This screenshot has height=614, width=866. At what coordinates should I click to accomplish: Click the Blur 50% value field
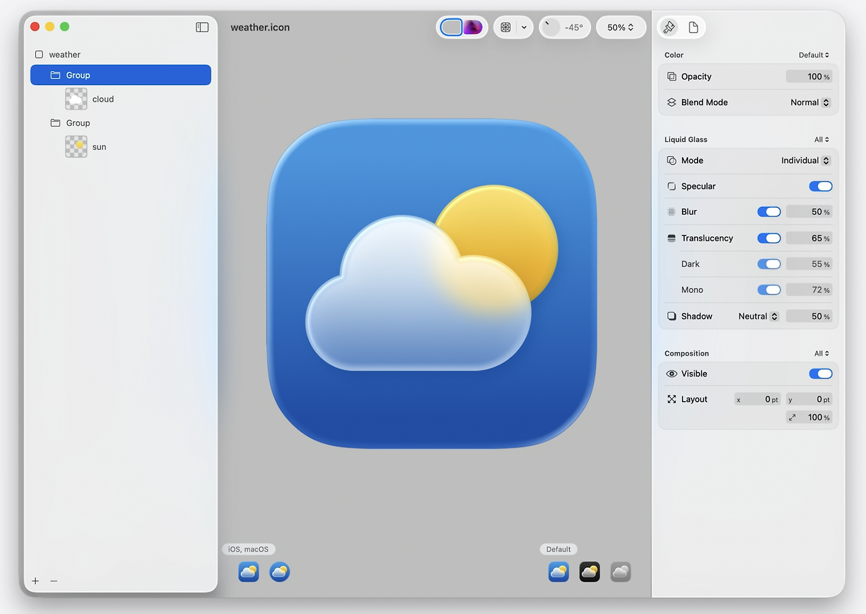coord(809,212)
